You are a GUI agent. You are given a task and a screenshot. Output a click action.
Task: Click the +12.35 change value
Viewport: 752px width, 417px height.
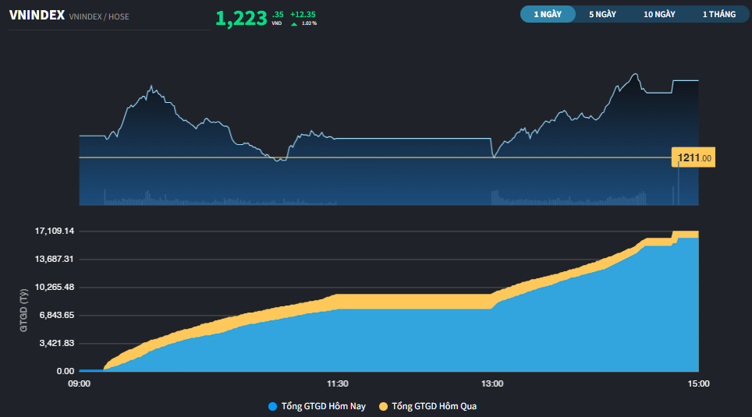pos(303,15)
